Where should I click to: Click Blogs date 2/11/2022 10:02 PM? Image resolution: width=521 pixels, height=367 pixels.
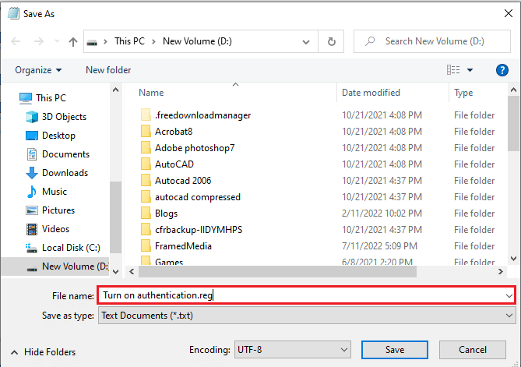tap(382, 213)
